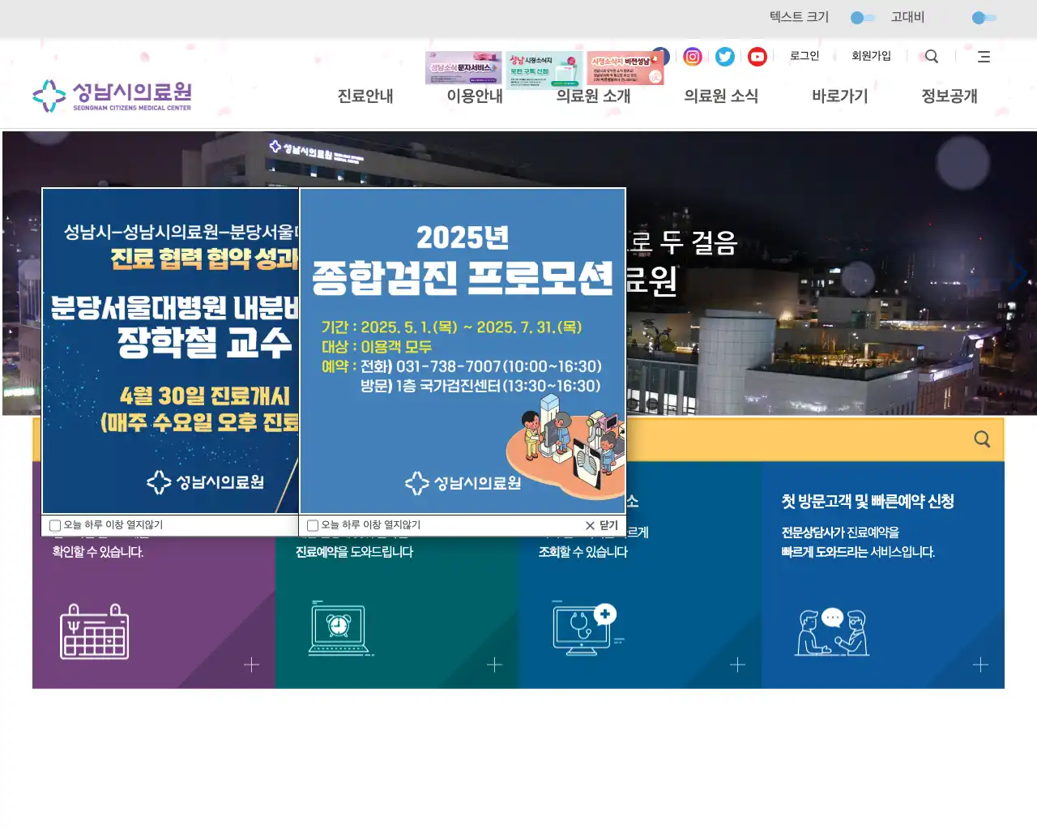Image resolution: width=1037 pixels, height=830 pixels.
Task: Open the Instagram social icon
Action: pyautogui.click(x=693, y=56)
